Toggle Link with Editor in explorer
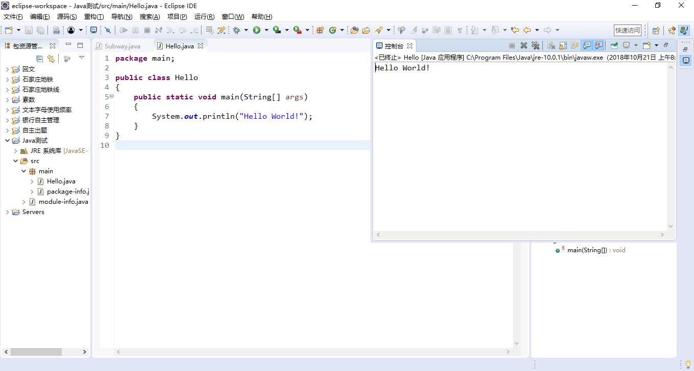The width and height of the screenshot is (694, 371). pyautogui.click(x=51, y=59)
